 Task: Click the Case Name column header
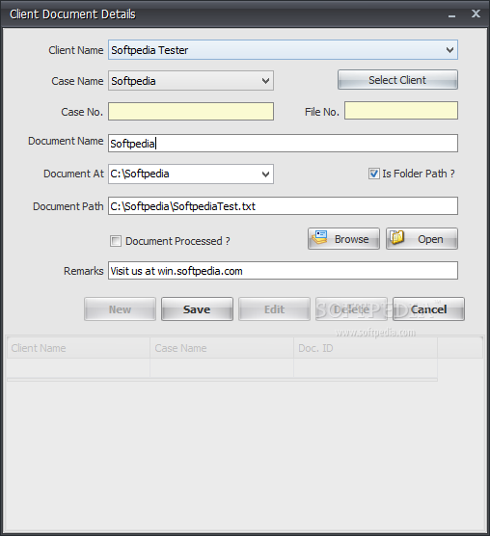click(222, 348)
